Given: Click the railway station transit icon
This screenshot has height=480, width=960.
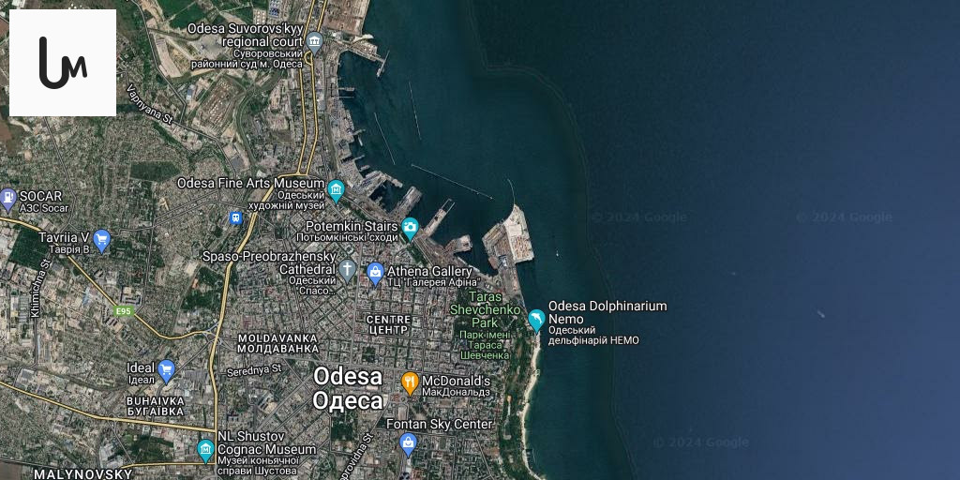Looking at the screenshot, I should [235, 217].
